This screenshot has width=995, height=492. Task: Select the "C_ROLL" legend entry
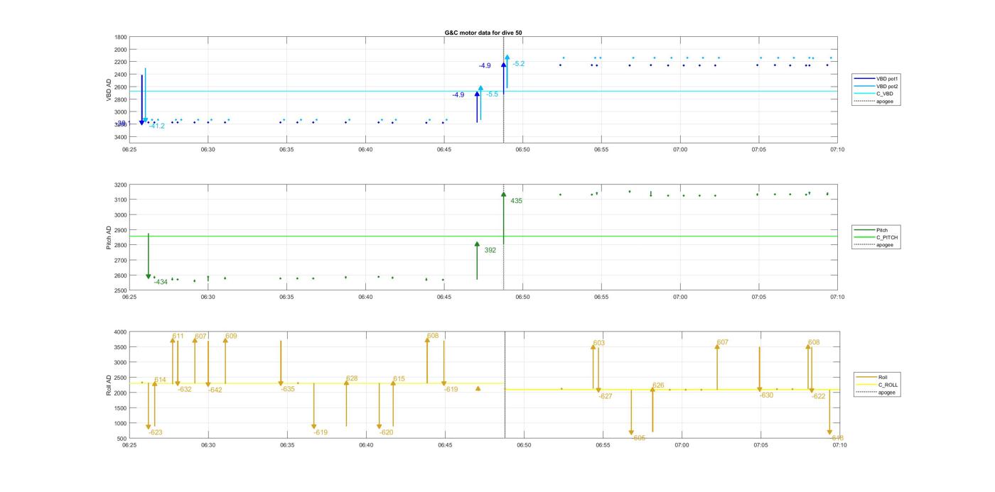tap(877, 385)
